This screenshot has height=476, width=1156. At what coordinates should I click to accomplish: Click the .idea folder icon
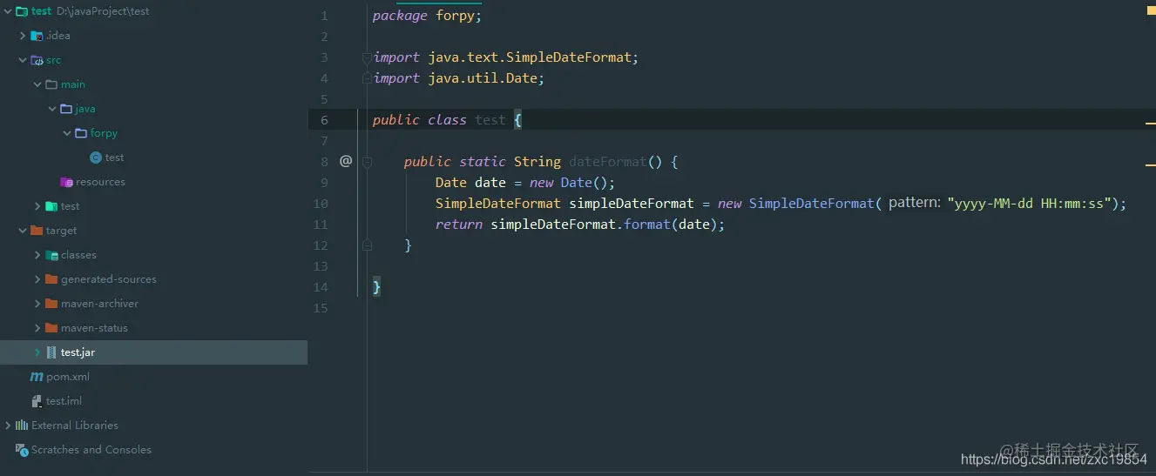37,36
